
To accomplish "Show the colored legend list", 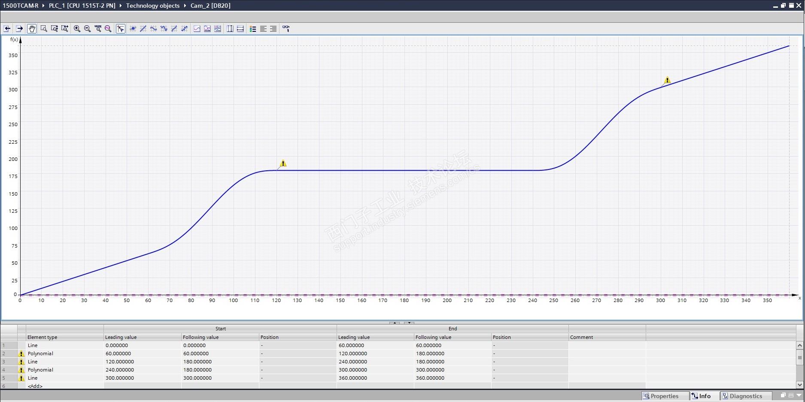I will click(253, 29).
